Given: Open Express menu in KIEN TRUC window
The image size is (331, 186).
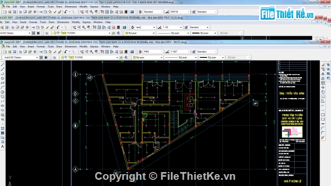Looking at the screenshot, I should point(86,22).
